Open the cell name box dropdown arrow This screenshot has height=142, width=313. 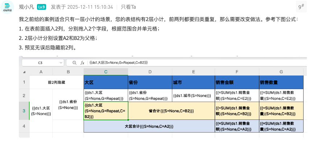(x=61, y=63)
